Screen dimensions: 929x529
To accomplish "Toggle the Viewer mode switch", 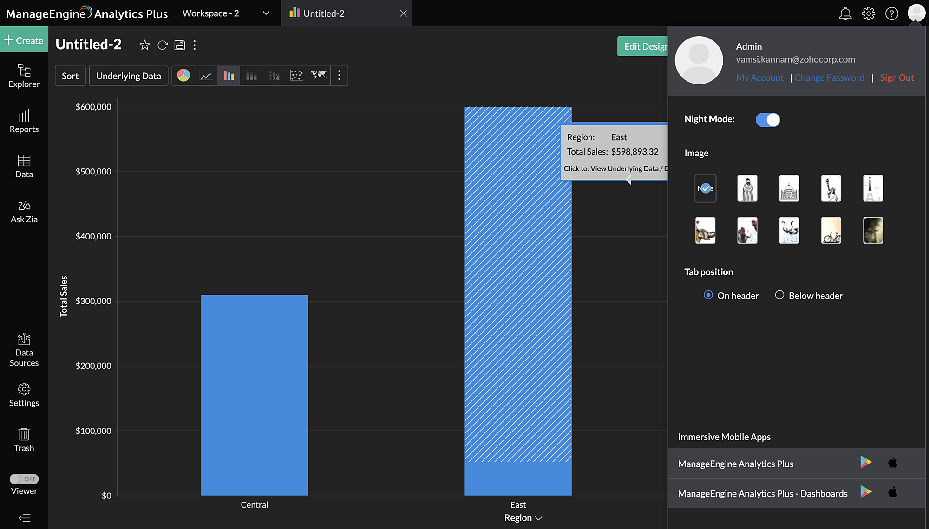I will pyautogui.click(x=24, y=479).
